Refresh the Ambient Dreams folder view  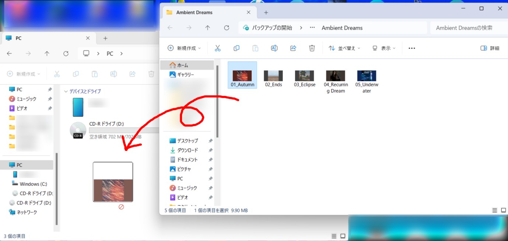tap(227, 28)
